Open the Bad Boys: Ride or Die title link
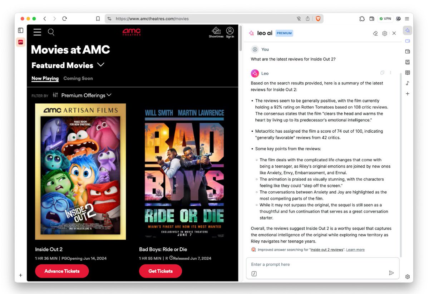The width and height of the screenshot is (429, 294). [163, 249]
